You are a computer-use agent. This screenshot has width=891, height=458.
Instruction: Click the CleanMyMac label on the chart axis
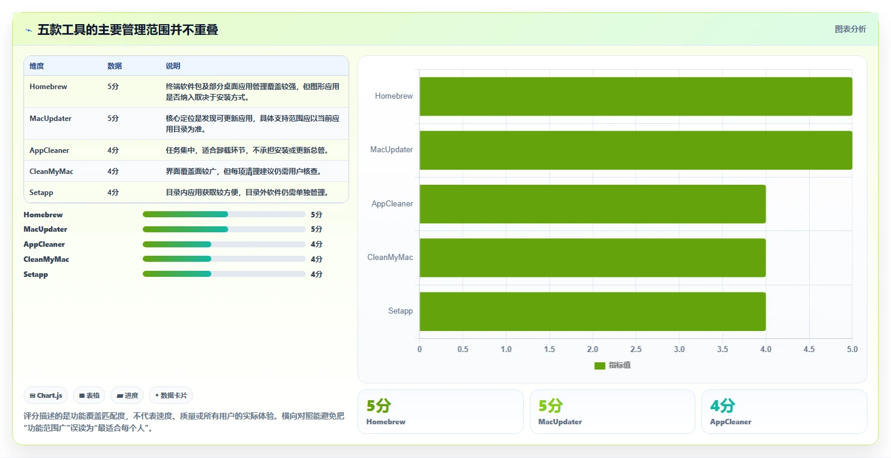[x=391, y=258]
